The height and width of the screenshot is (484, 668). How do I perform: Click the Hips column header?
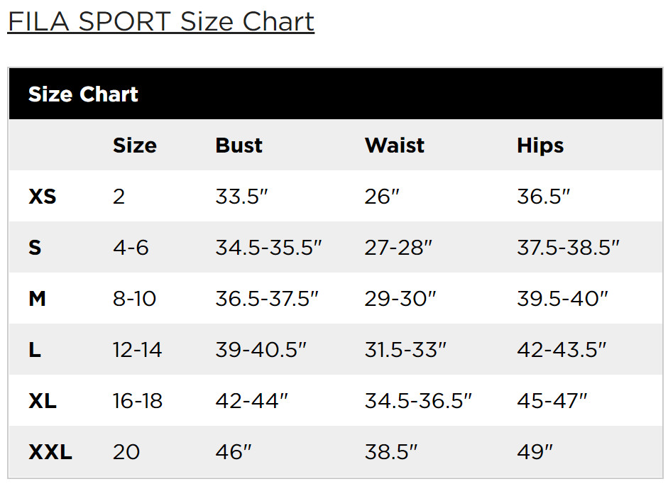[x=540, y=145]
